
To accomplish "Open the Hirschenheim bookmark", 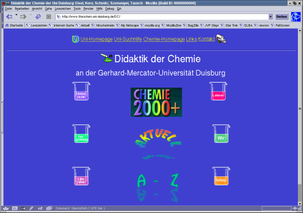I will pos(103,26).
